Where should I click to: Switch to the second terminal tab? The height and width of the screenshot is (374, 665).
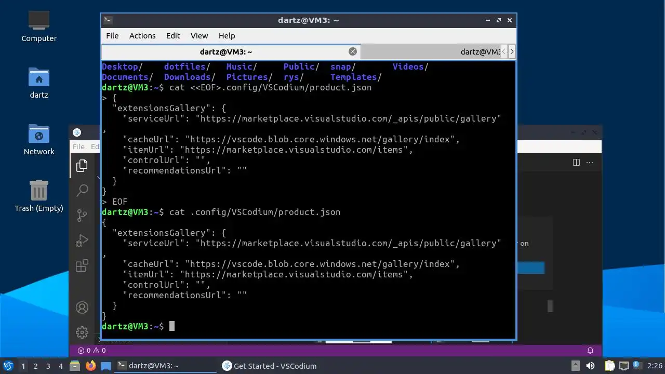point(430,51)
